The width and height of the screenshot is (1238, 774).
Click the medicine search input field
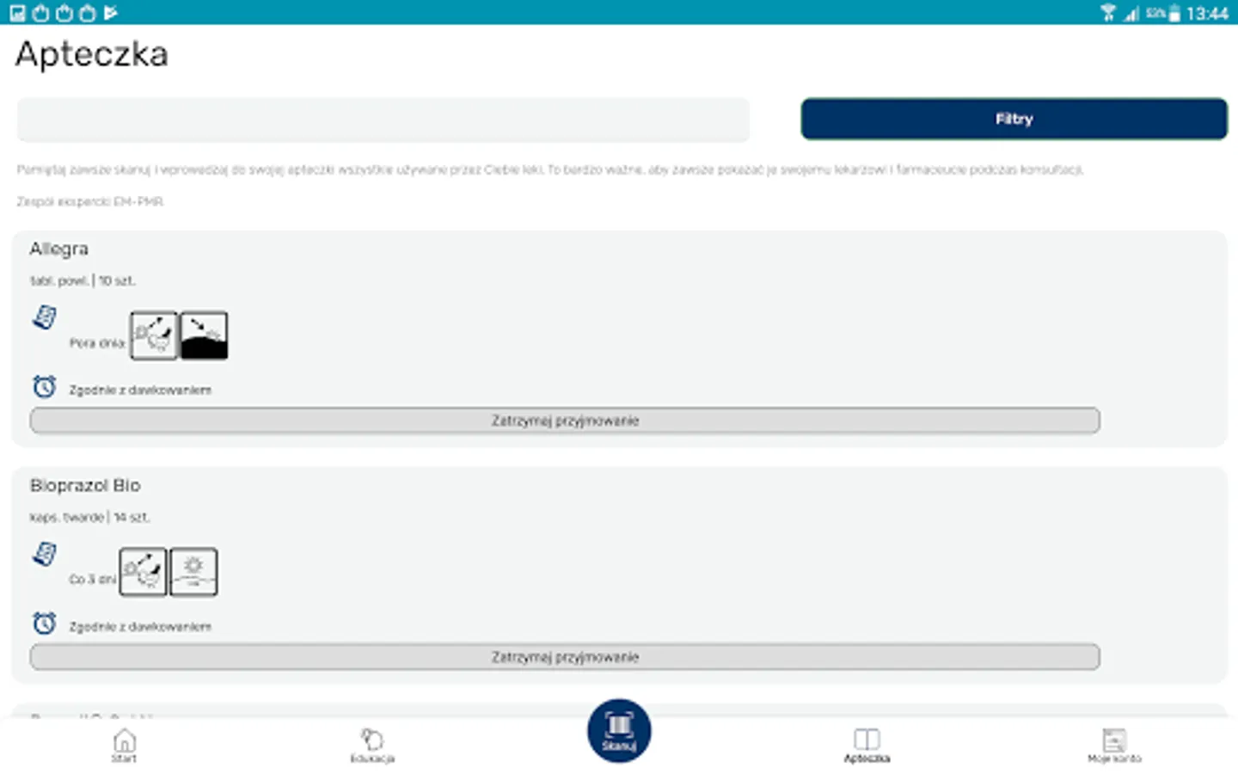click(383, 120)
